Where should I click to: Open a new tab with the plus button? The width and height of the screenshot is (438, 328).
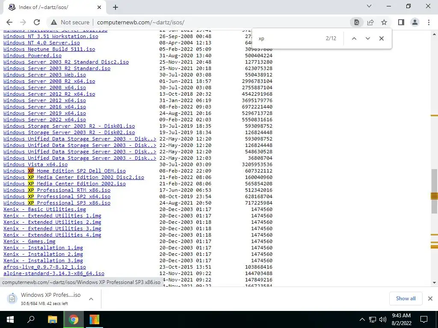(x=115, y=7)
